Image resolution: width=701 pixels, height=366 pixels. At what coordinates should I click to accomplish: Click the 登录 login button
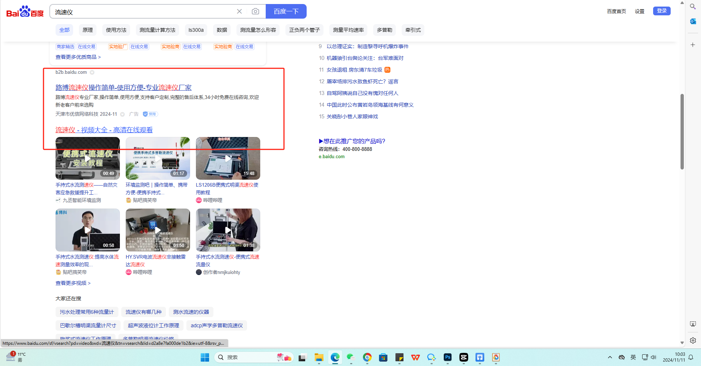tap(662, 11)
